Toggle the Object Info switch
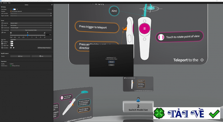The width and height of the screenshot is (223, 122). [11, 45]
